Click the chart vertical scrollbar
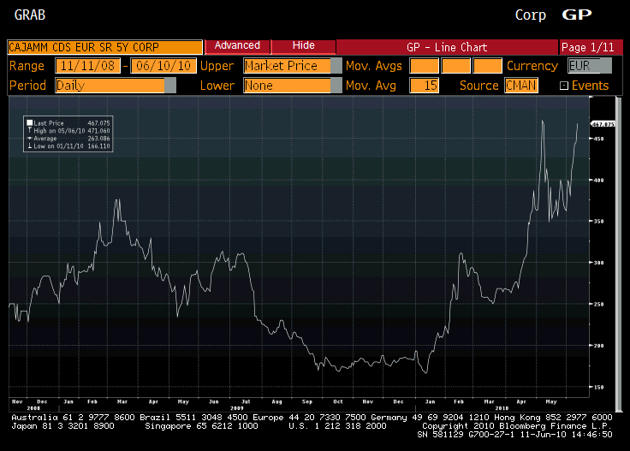The image size is (630, 451). click(619, 253)
